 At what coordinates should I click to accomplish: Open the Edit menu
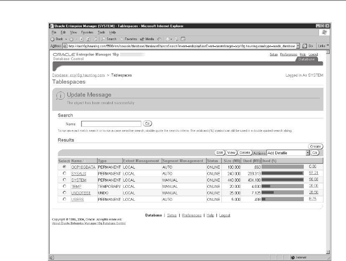click(x=64, y=33)
